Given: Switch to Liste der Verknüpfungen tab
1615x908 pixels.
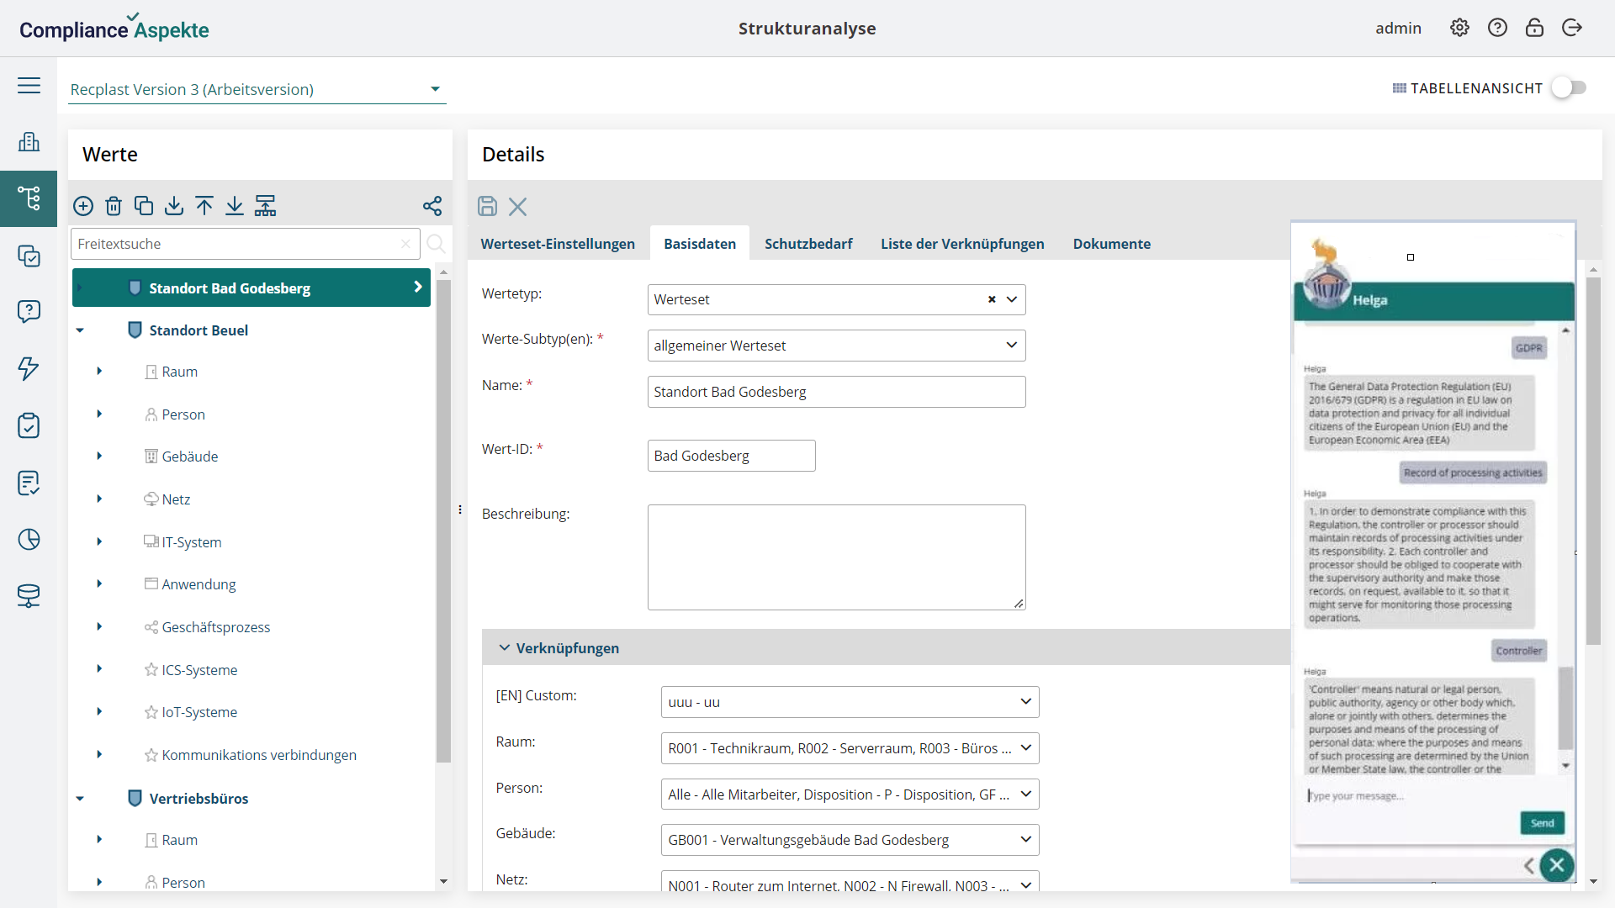Looking at the screenshot, I should pyautogui.click(x=962, y=244).
